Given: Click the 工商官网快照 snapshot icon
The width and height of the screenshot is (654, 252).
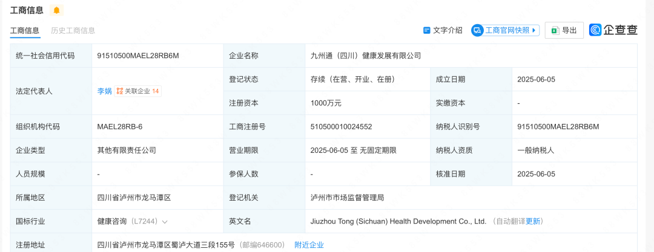Looking at the screenshot, I should click(477, 30).
